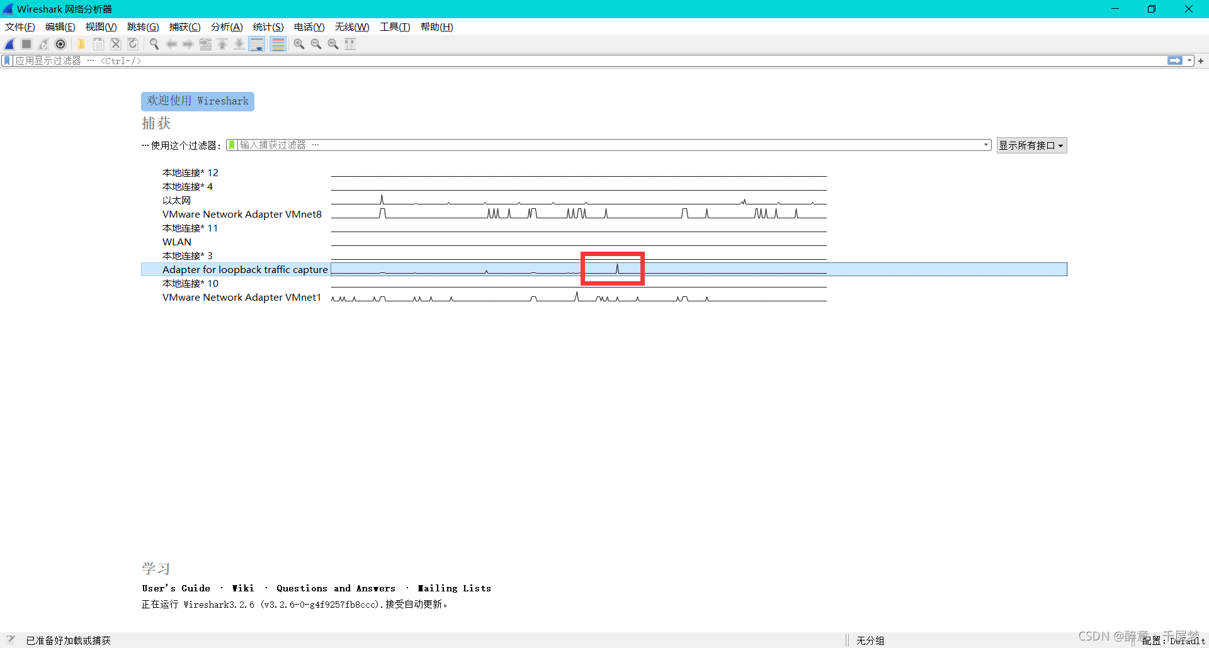
Task: Click the reload capture file icon
Action: click(x=133, y=44)
